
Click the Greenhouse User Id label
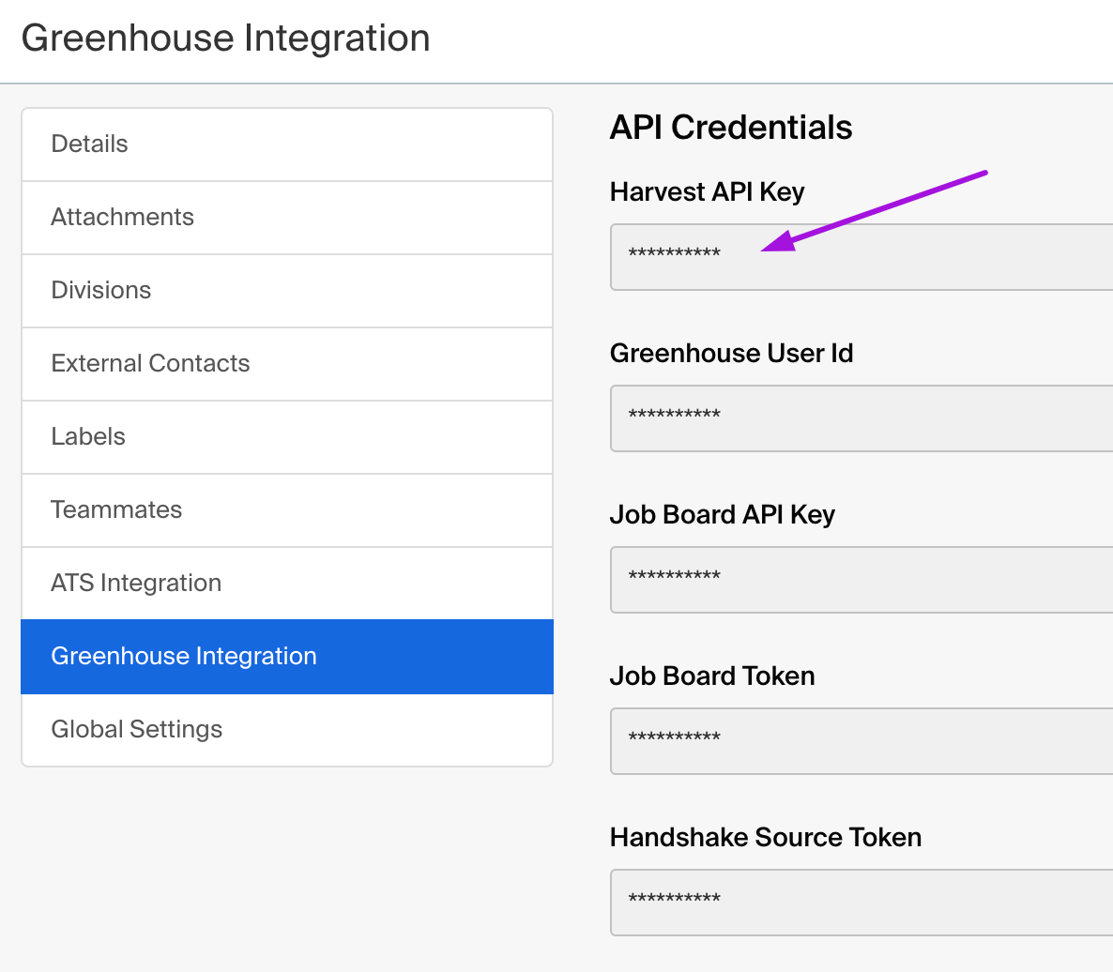click(731, 354)
